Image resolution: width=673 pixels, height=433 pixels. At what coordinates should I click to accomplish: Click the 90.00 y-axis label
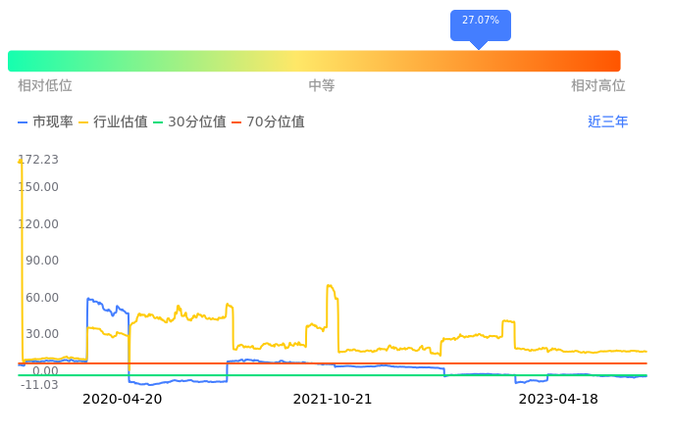(x=42, y=261)
